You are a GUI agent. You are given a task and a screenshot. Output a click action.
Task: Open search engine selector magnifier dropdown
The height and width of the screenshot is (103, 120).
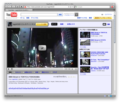point(76,7)
